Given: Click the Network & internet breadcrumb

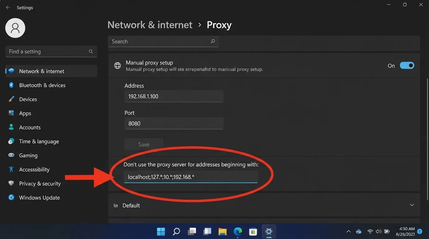Looking at the screenshot, I should point(150,25).
